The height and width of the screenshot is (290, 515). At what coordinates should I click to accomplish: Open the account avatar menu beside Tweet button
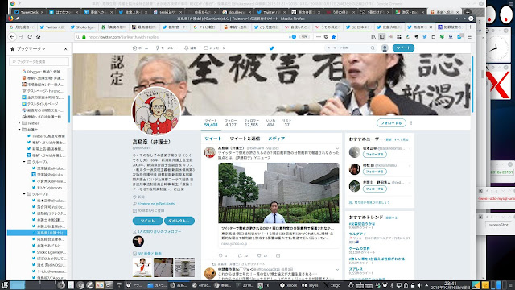385,48
